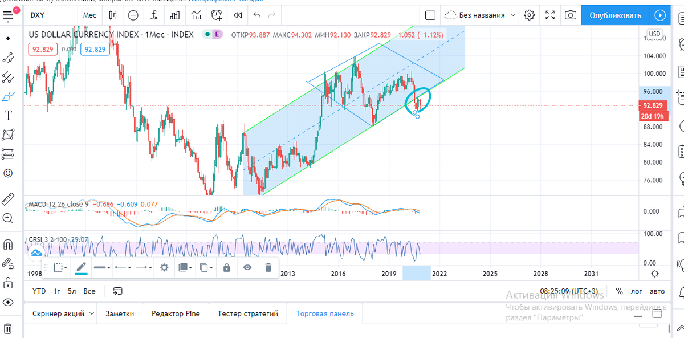Change brush color with pencil swatch
Screen dimensions: 684x338
click(x=81, y=267)
